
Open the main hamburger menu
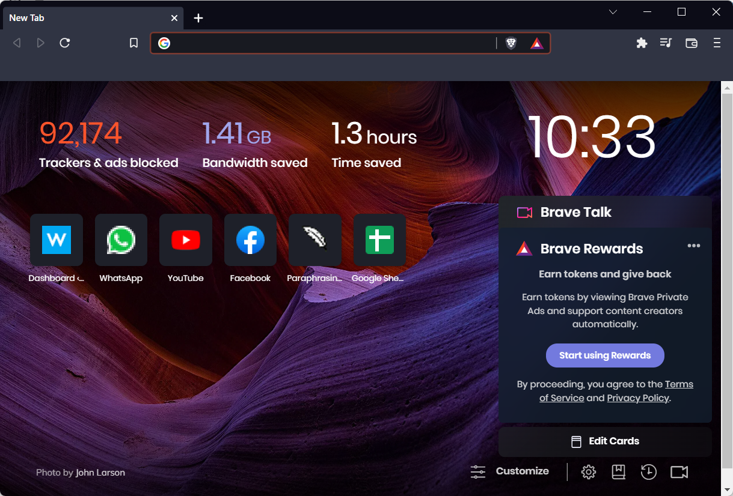(717, 43)
